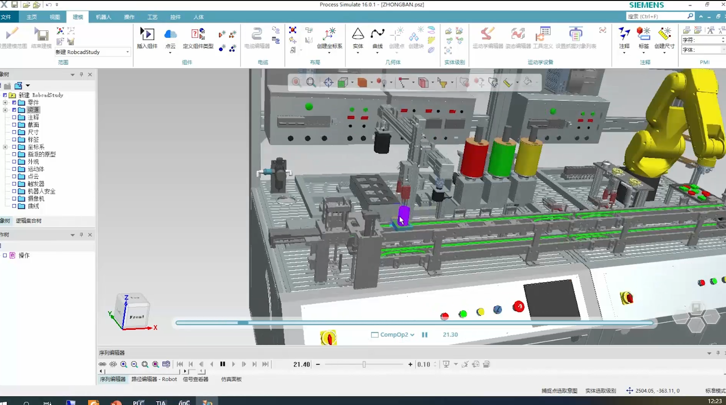Pause playback in the viewport overlay
The width and height of the screenshot is (726, 405).
(x=425, y=335)
